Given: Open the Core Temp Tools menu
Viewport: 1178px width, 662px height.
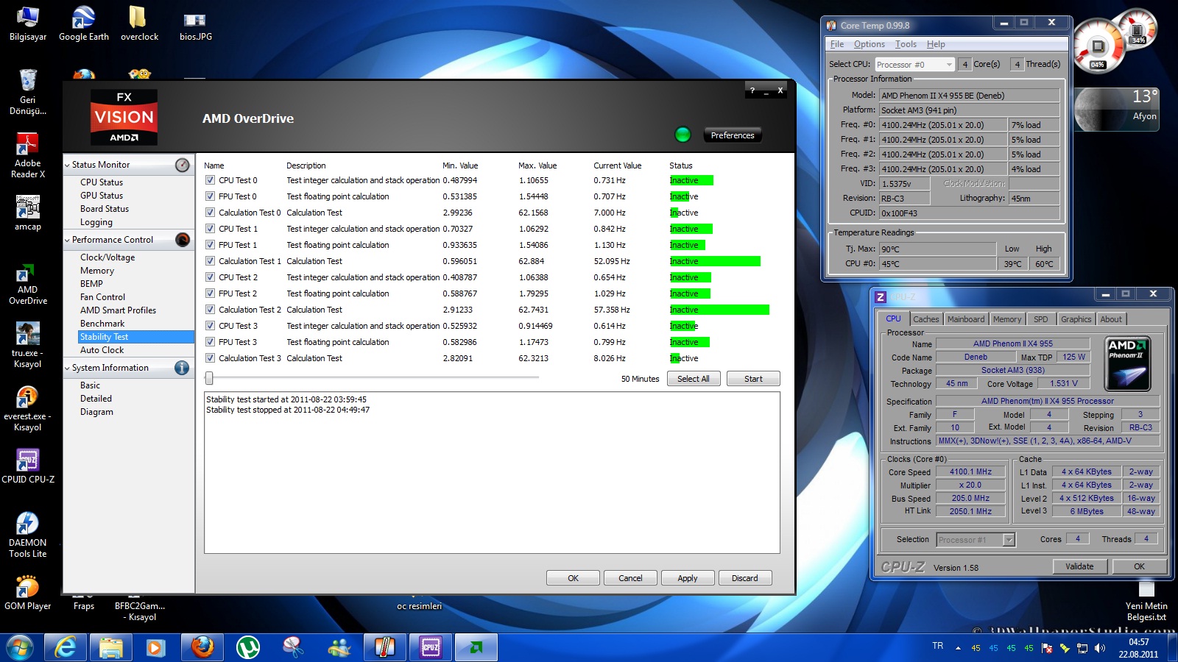Looking at the screenshot, I should pyautogui.click(x=906, y=44).
